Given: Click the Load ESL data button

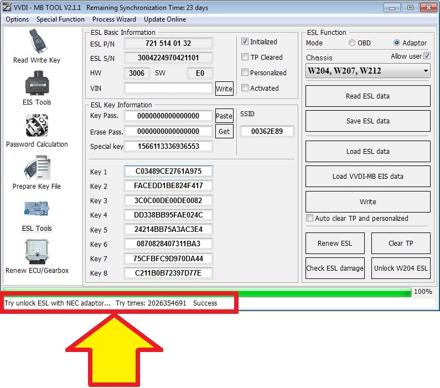Looking at the screenshot, I should point(367,152).
